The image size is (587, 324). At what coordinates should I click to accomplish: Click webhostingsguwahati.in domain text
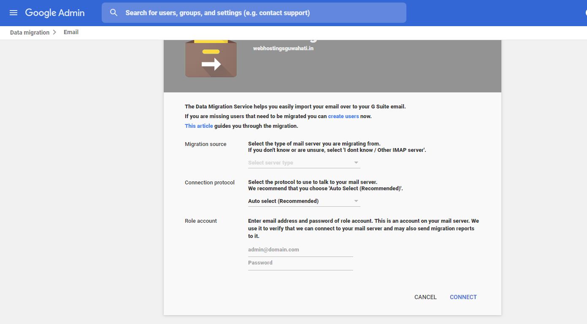click(283, 49)
